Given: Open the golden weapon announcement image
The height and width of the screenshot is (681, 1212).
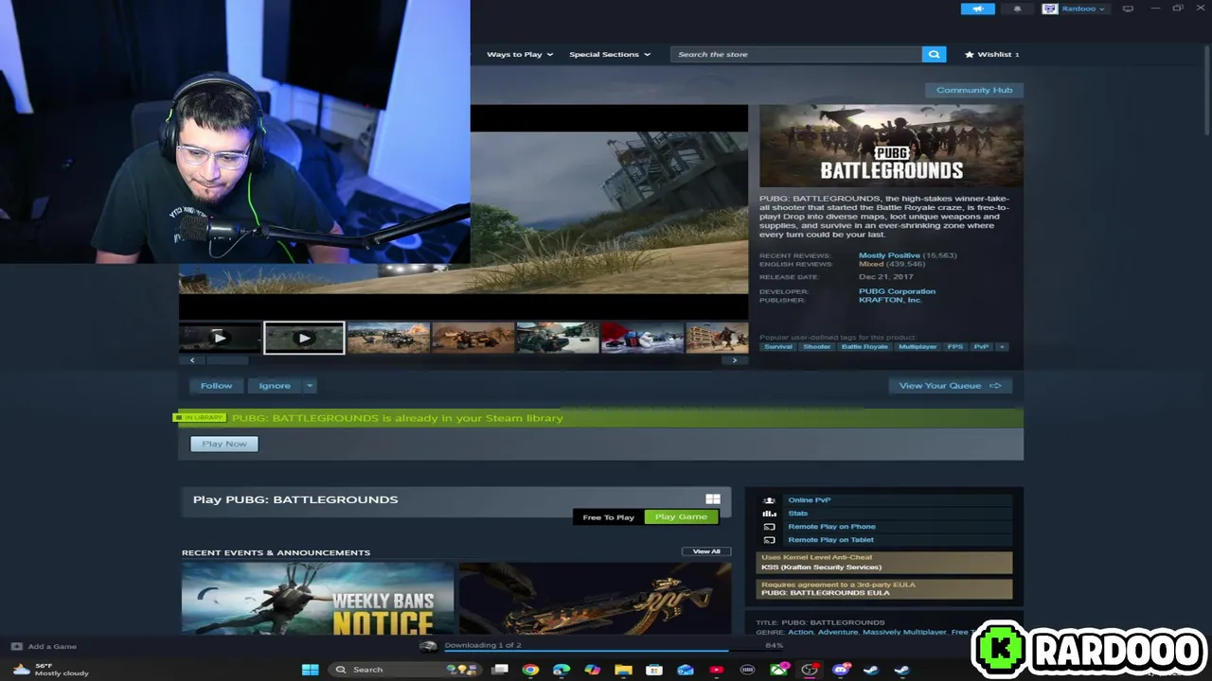Looking at the screenshot, I should (595, 599).
